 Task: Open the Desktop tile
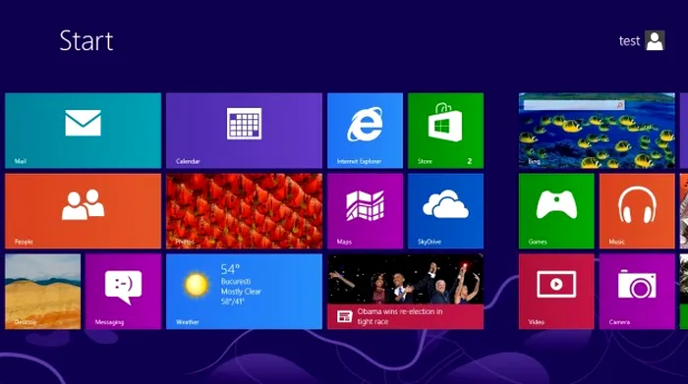point(42,292)
